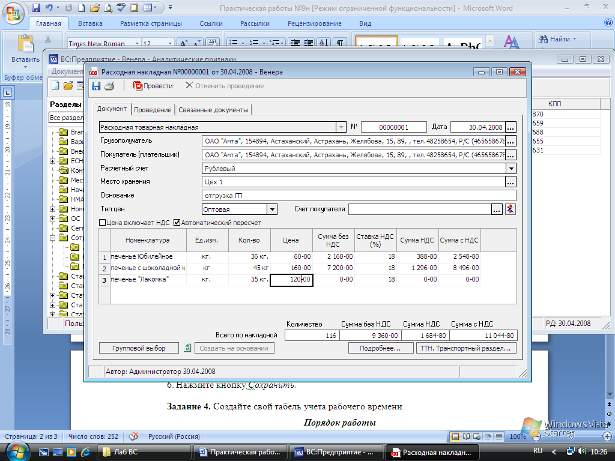Click the spelling check icon in Word status bar

point(134,436)
